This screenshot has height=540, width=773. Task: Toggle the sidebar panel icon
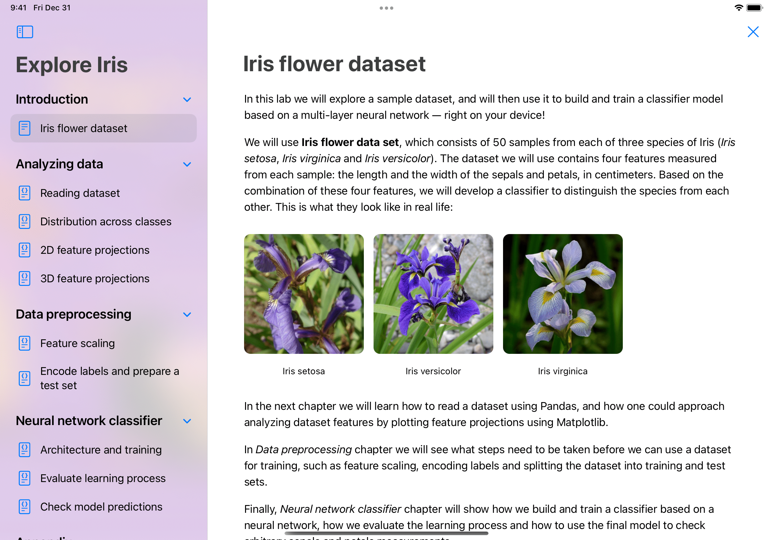[x=25, y=32]
